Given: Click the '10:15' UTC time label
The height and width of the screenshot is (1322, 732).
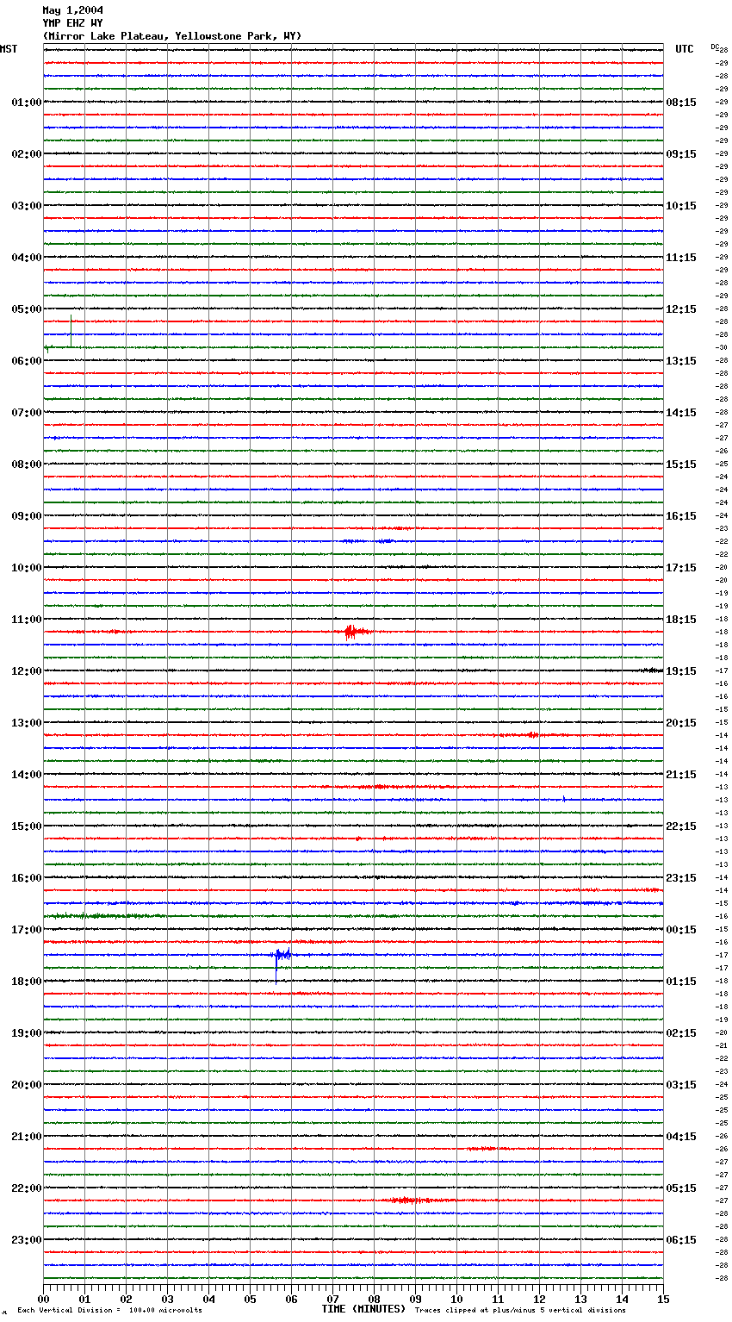Looking at the screenshot, I should (x=681, y=206).
